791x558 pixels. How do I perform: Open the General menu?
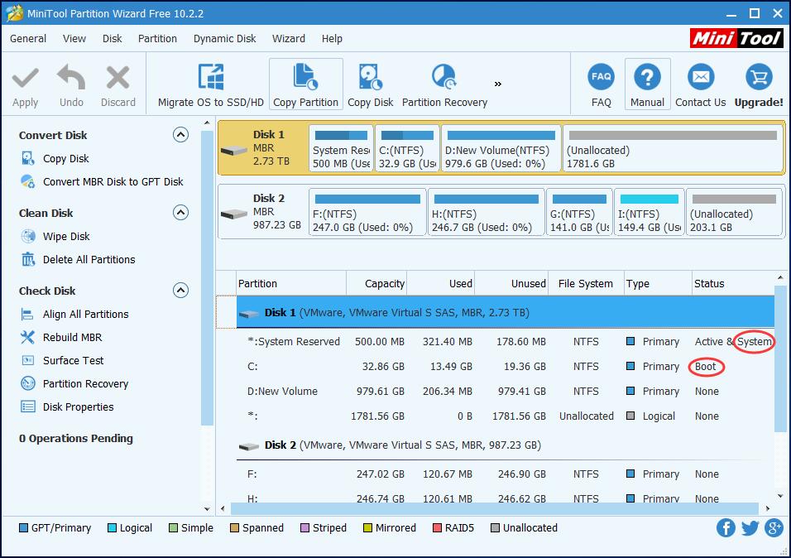click(x=28, y=38)
